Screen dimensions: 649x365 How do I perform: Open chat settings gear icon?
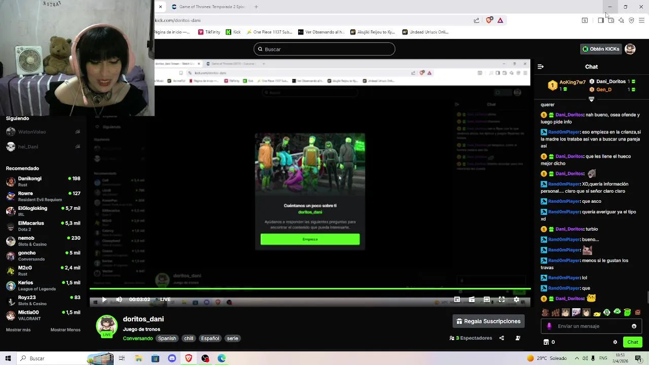(615, 342)
